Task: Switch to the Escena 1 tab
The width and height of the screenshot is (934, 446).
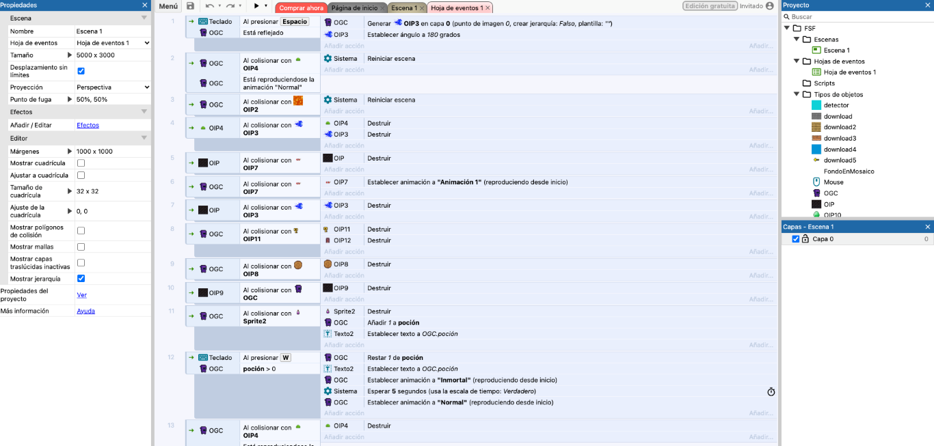Action: pyautogui.click(x=403, y=8)
